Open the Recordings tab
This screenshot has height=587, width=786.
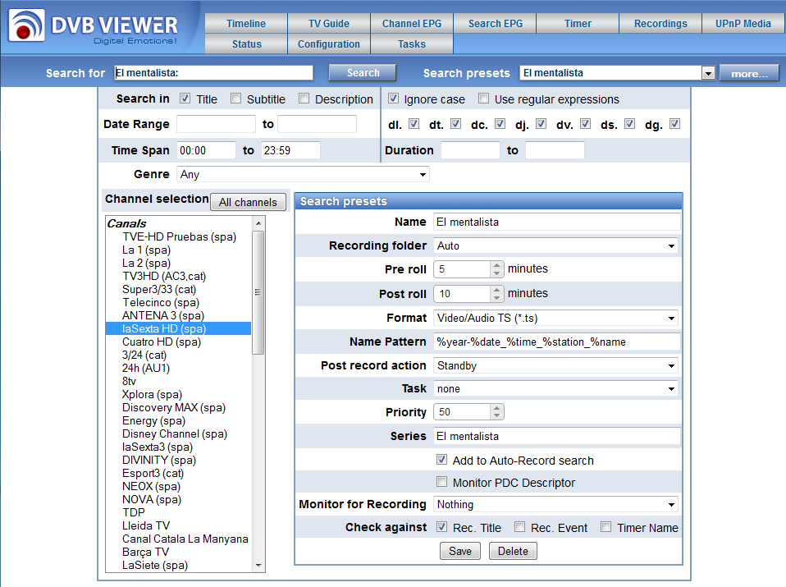click(x=660, y=24)
